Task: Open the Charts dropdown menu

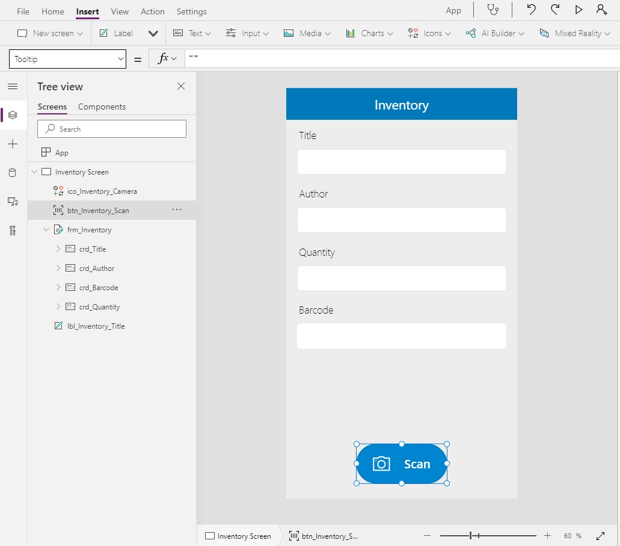Action: pos(369,33)
